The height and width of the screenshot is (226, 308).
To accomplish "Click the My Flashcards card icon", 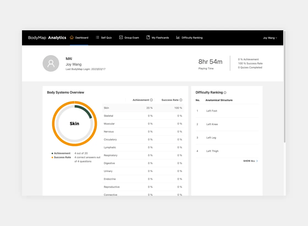I will (x=148, y=37).
